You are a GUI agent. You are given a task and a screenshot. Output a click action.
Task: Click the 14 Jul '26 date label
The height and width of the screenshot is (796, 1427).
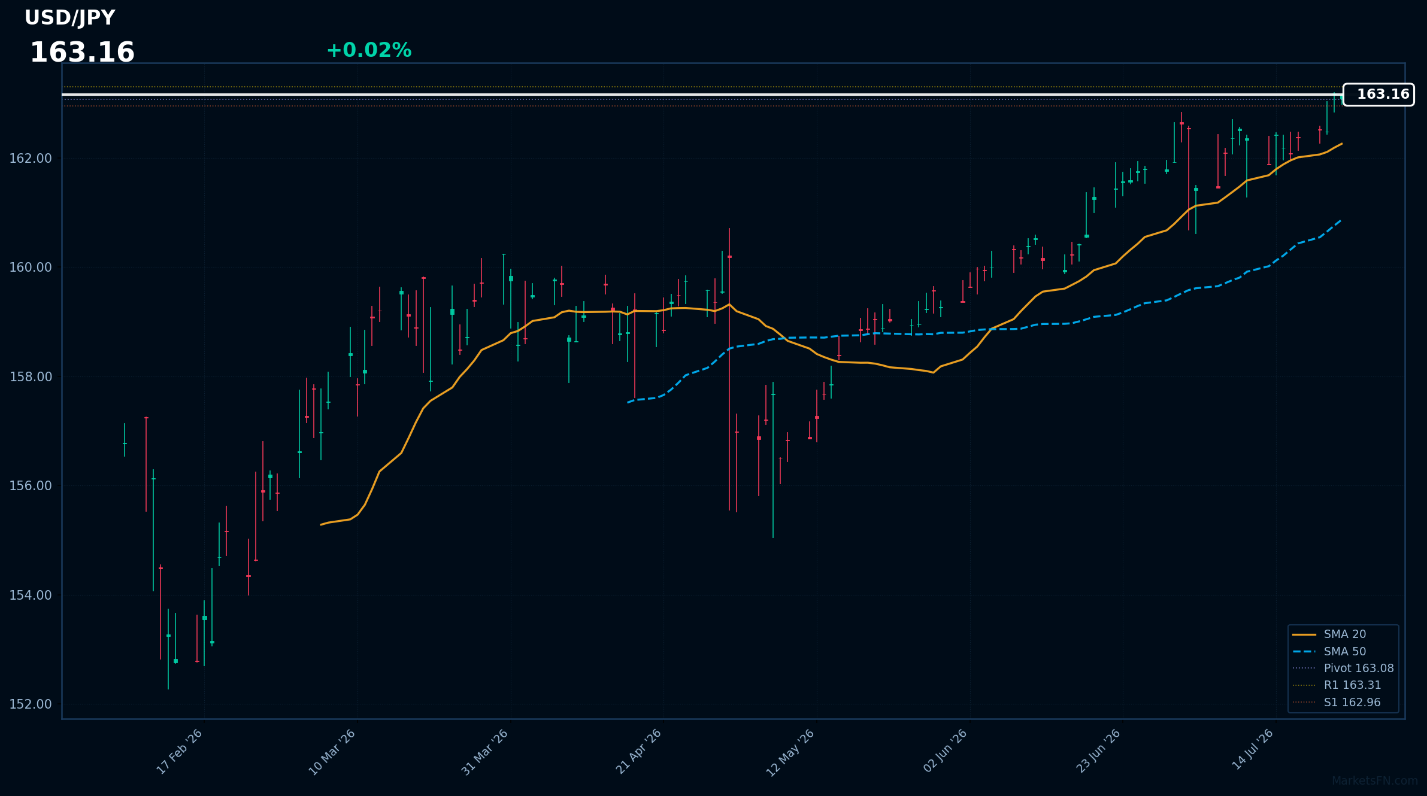tap(1252, 749)
